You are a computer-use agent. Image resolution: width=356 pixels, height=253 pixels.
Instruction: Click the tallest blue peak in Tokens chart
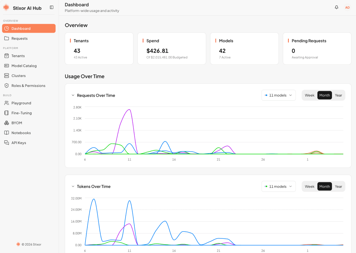point(94,199)
